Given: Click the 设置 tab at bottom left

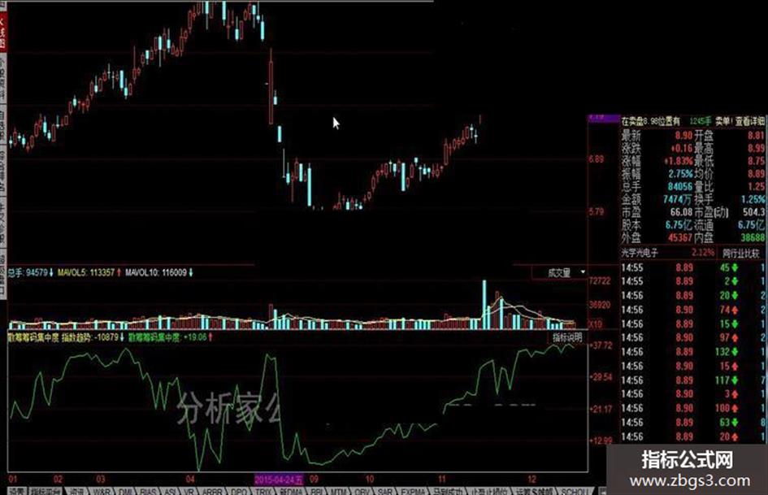Looking at the screenshot, I should click(17, 491).
